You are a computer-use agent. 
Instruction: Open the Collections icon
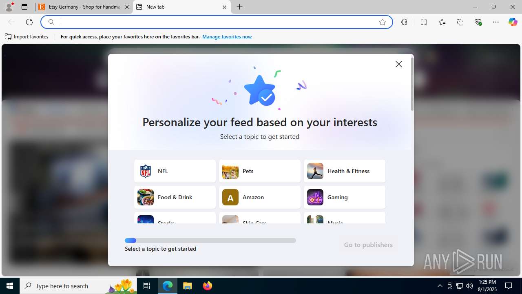click(x=460, y=22)
